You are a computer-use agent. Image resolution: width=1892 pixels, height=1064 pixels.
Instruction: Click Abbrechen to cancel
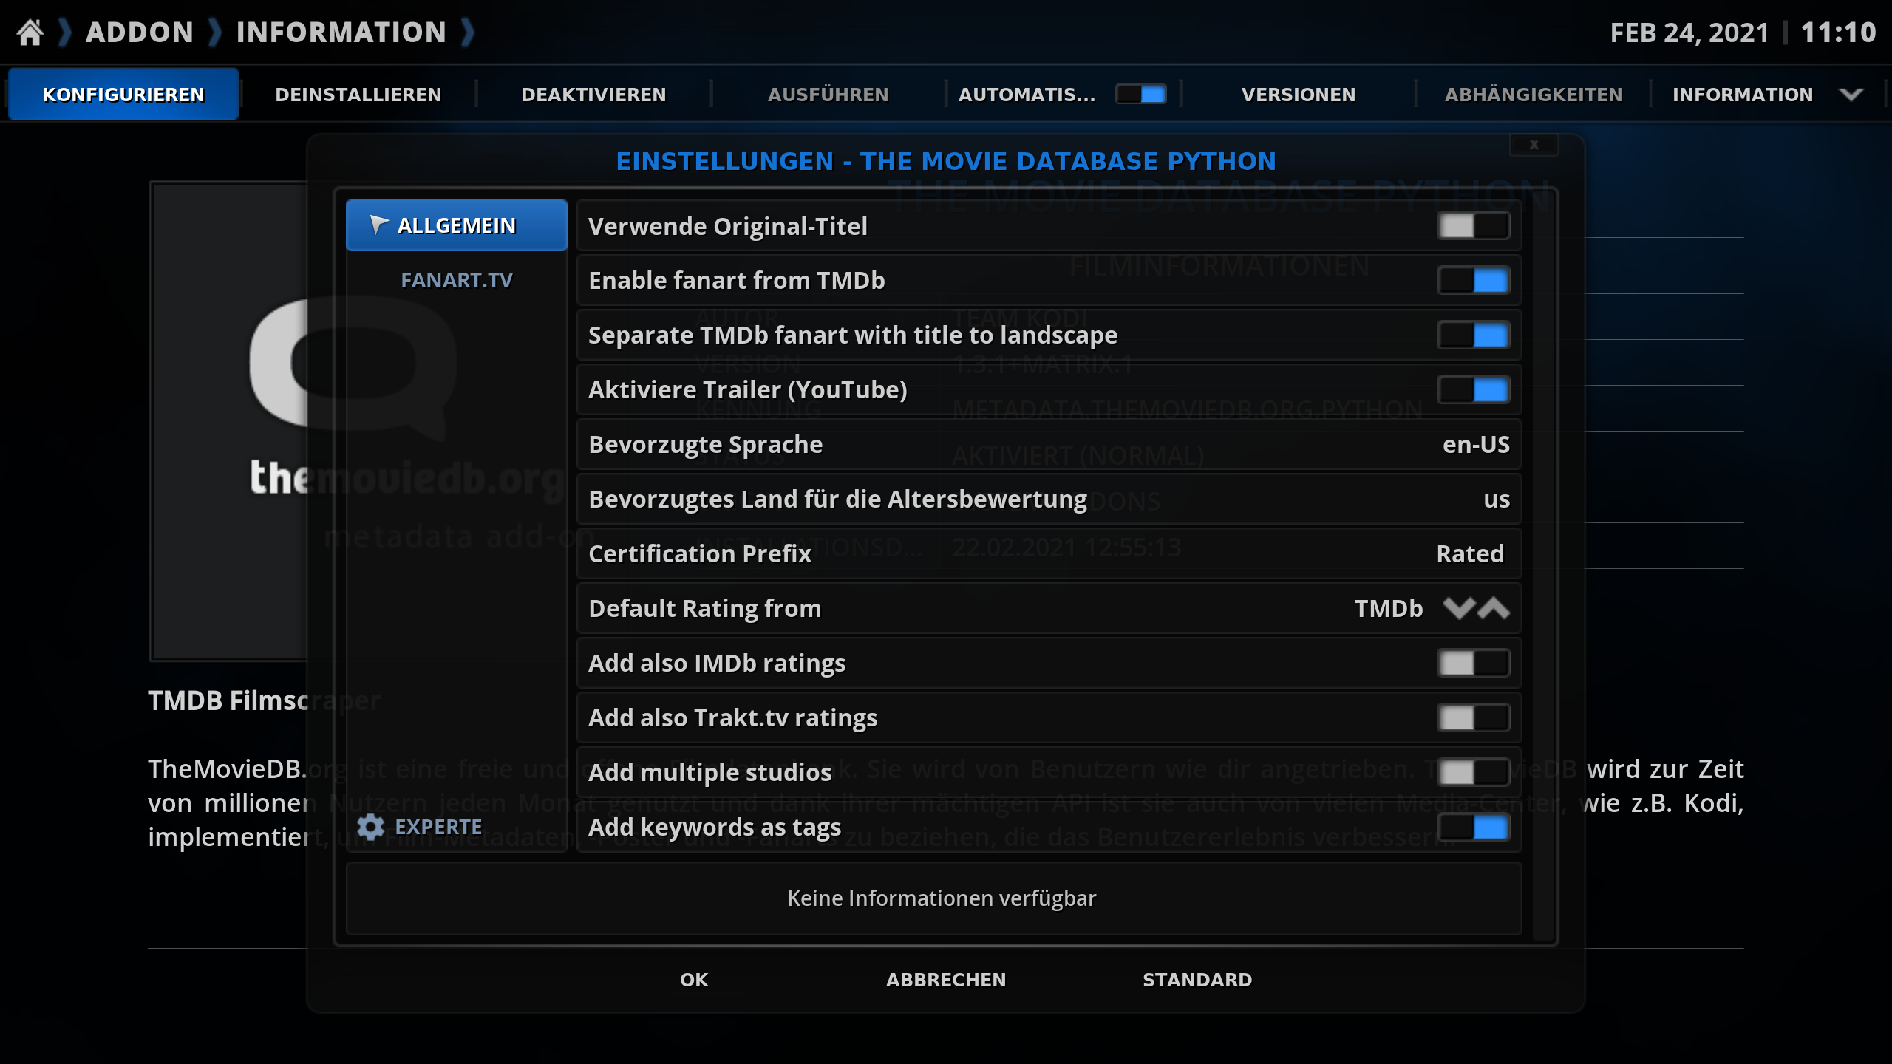pyautogui.click(x=946, y=980)
